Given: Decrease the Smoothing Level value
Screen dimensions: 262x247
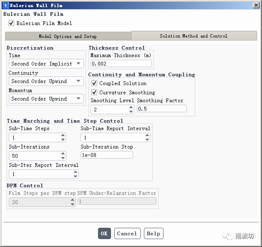Looking at the screenshot, I should 131,112.
